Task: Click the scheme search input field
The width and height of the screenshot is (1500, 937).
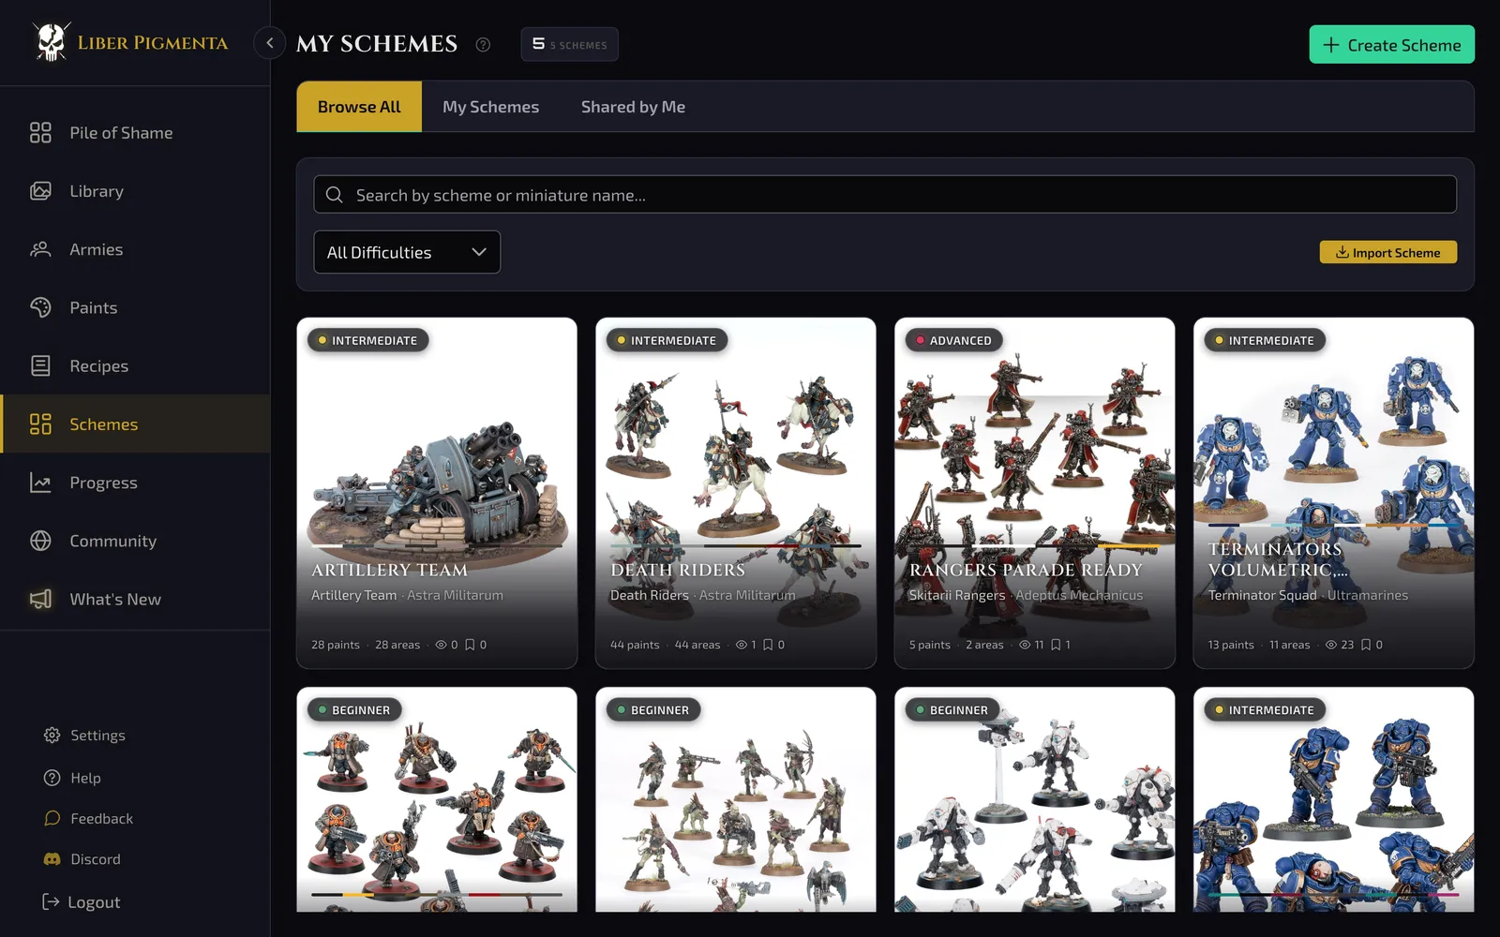Action: click(x=885, y=195)
